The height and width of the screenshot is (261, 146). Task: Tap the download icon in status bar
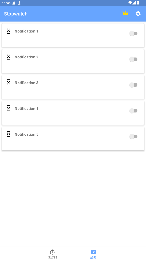point(19,3)
